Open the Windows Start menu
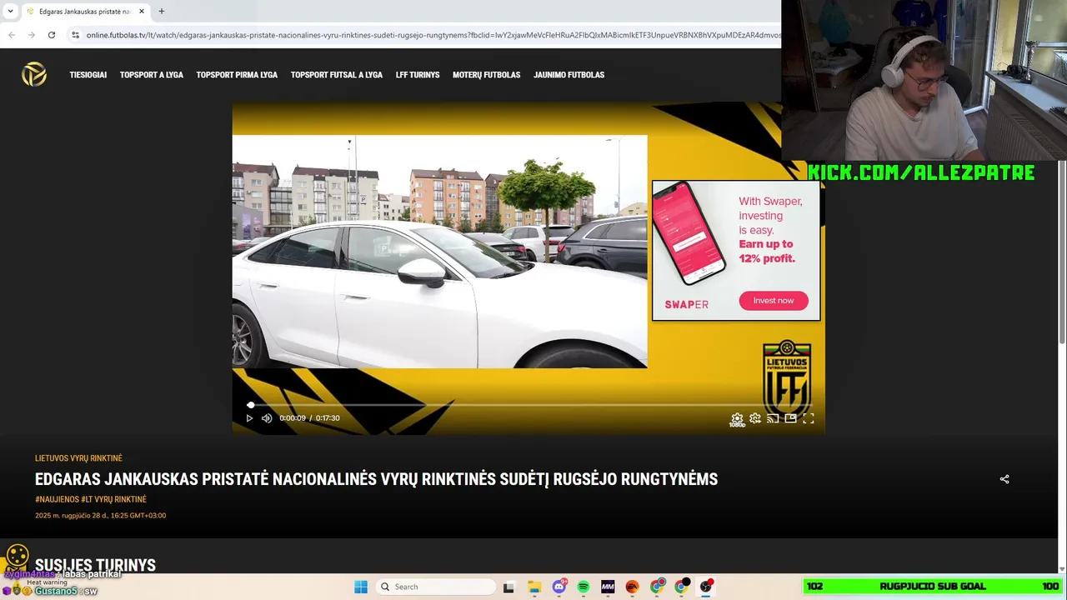The image size is (1067, 600). tap(361, 587)
